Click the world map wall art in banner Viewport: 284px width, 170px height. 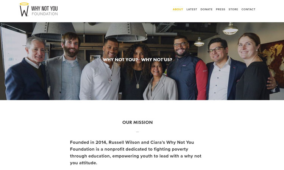[273, 59]
